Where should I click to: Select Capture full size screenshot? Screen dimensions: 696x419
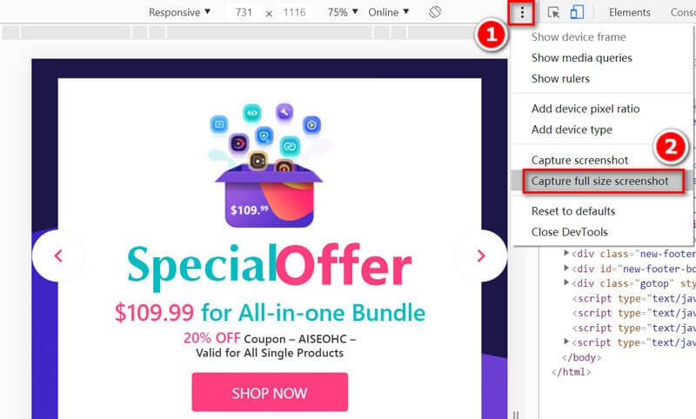click(x=599, y=182)
